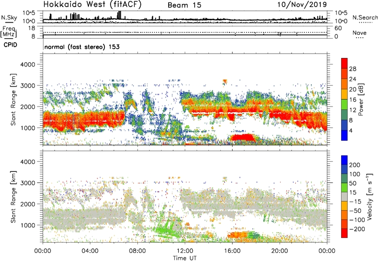
Task: Click the 20:00 time tick label
Action: click(x=280, y=251)
